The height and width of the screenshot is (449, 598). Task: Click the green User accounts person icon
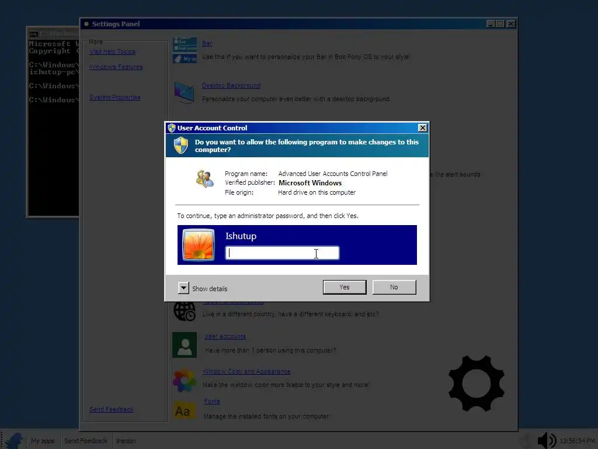pyautogui.click(x=185, y=345)
